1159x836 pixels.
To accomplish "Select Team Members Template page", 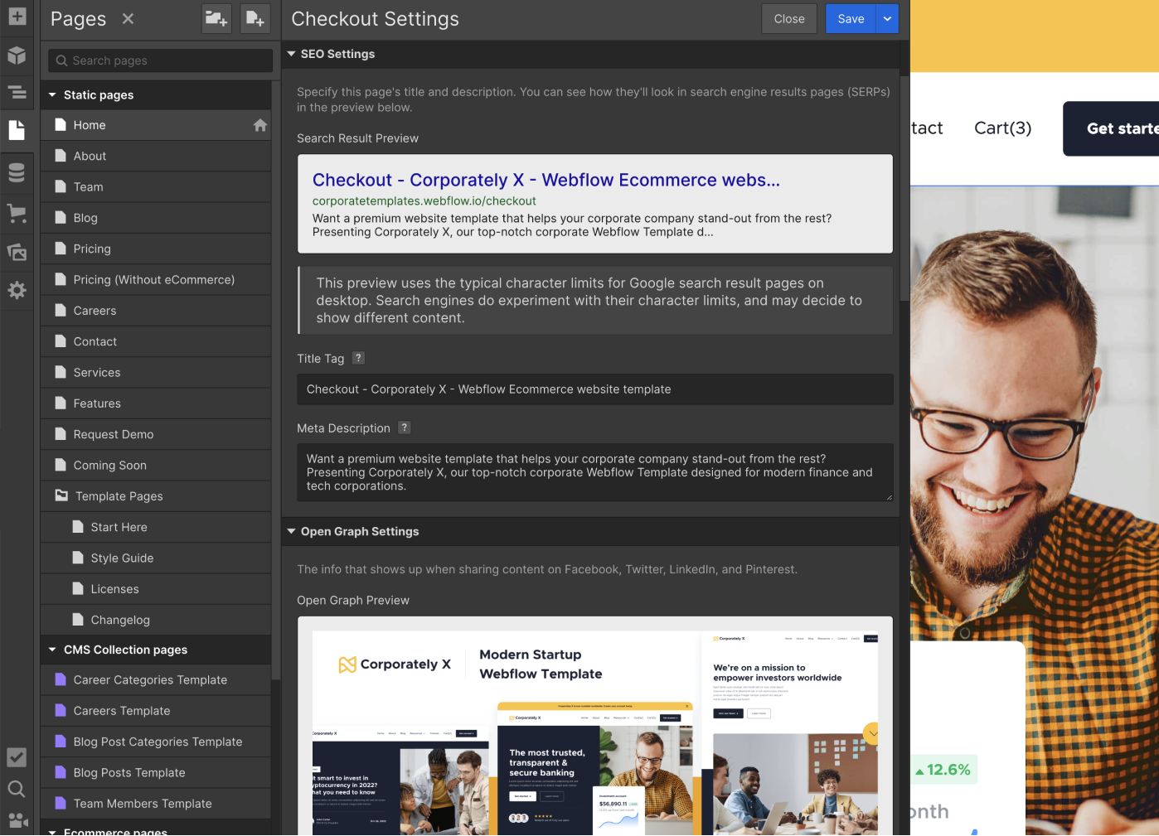I will pyautogui.click(x=156, y=804).
